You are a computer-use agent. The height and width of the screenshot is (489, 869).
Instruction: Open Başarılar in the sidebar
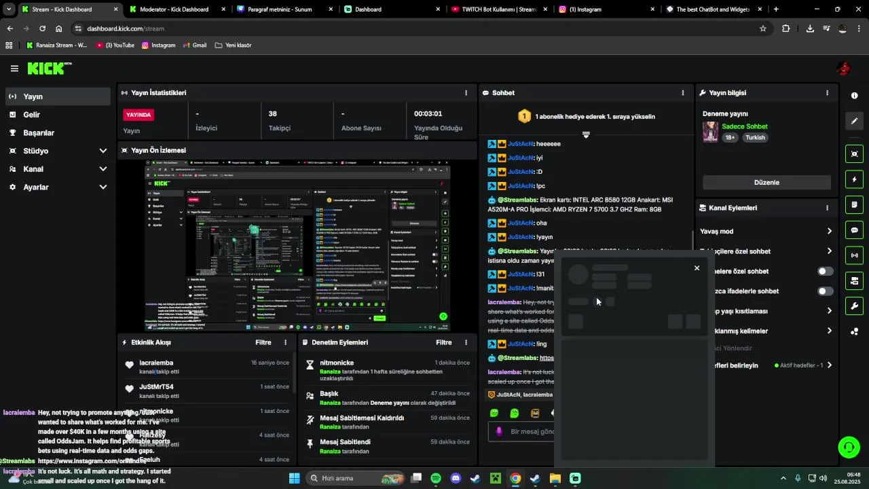tap(58, 132)
